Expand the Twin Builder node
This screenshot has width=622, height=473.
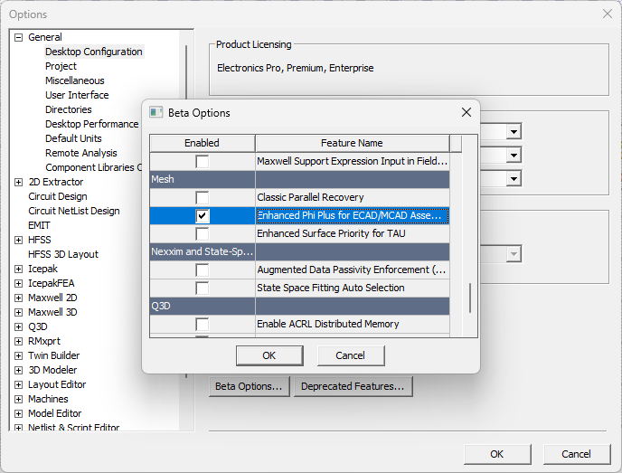18,356
